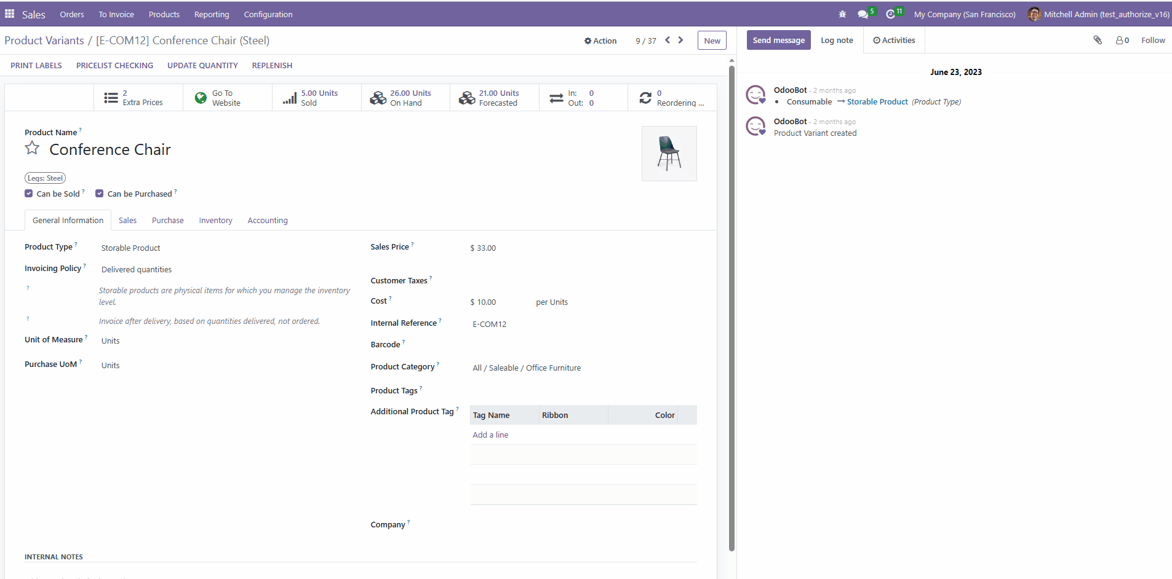
Task: Click the Color column header
Action: 664,415
